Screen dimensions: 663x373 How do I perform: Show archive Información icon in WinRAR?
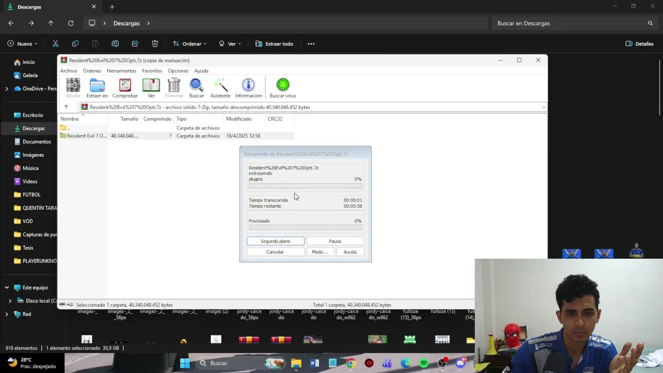click(x=248, y=88)
